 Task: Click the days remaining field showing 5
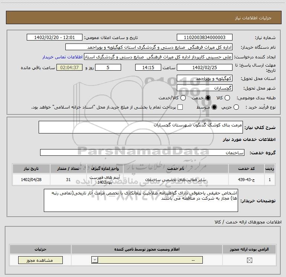point(108,67)
